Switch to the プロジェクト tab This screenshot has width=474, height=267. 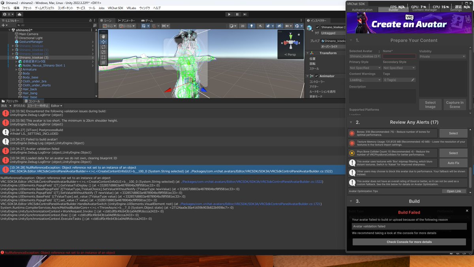tap(10, 101)
